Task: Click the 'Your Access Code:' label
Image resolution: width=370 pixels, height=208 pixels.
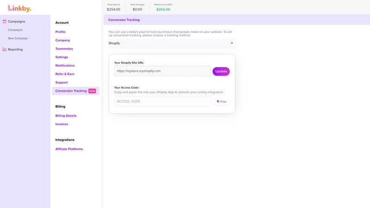Action: pyautogui.click(x=126, y=87)
